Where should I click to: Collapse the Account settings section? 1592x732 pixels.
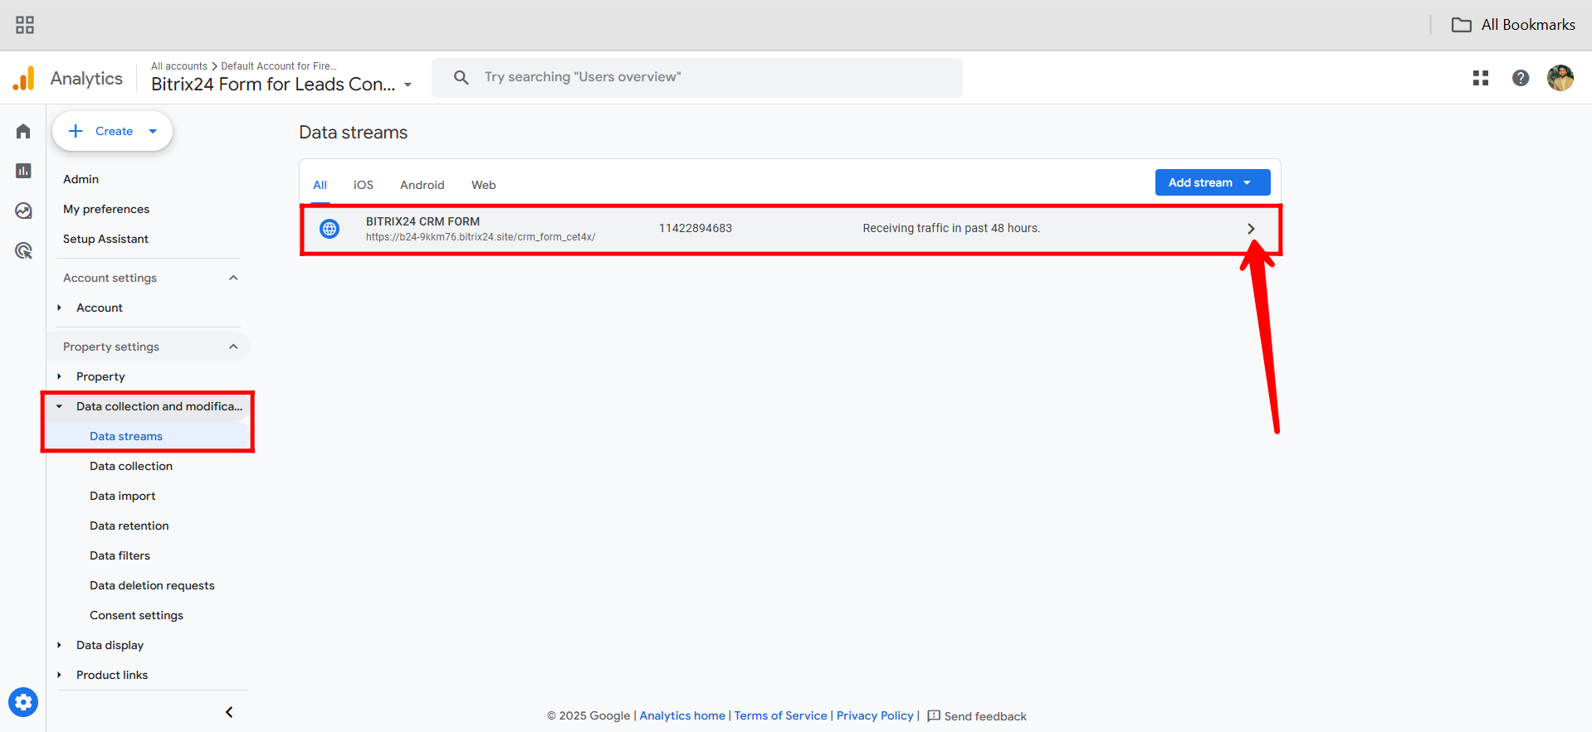pos(233,278)
